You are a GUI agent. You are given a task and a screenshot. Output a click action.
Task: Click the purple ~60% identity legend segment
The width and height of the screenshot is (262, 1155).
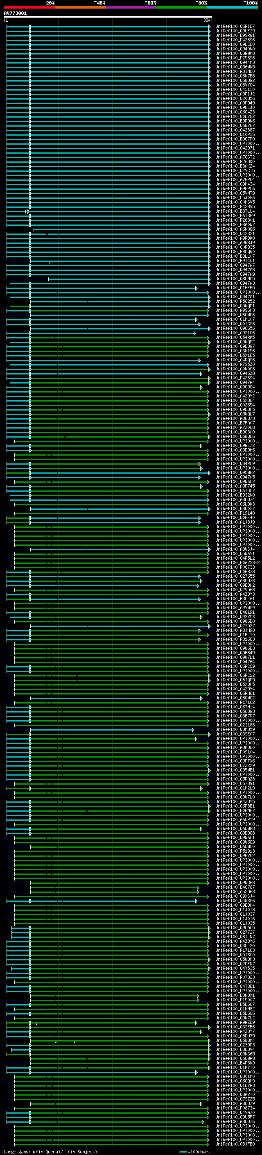point(131,7)
